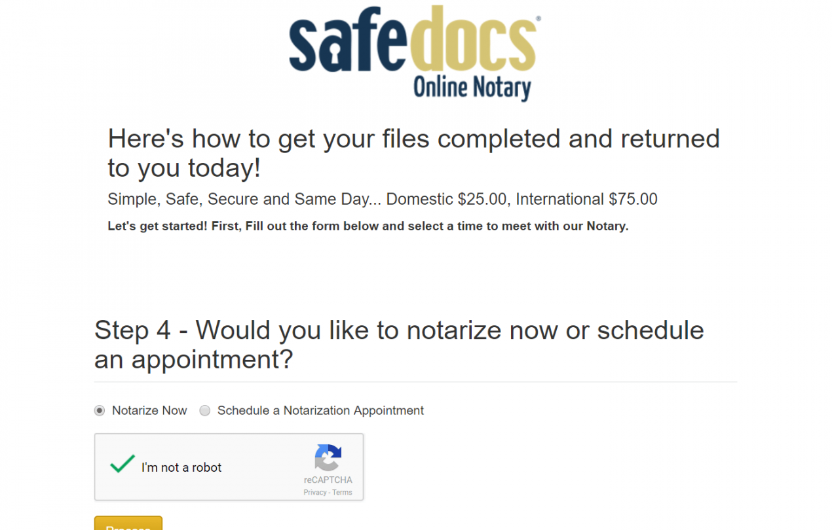
Task: Select Schedule a Notarization Appointment option
Action: click(x=204, y=410)
